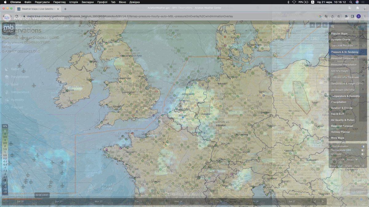The height and width of the screenshot is (207, 369).
Task: Jump timeline to Fri 26
Action: point(256,201)
